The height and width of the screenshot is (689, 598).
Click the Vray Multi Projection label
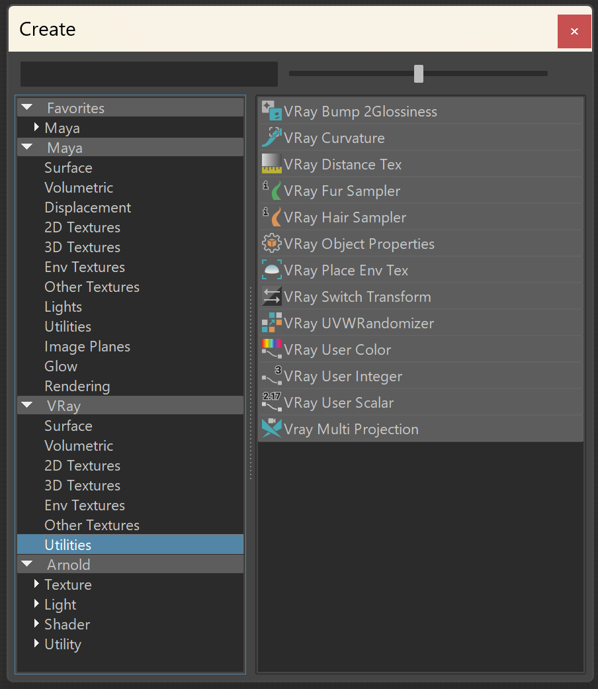coord(351,429)
